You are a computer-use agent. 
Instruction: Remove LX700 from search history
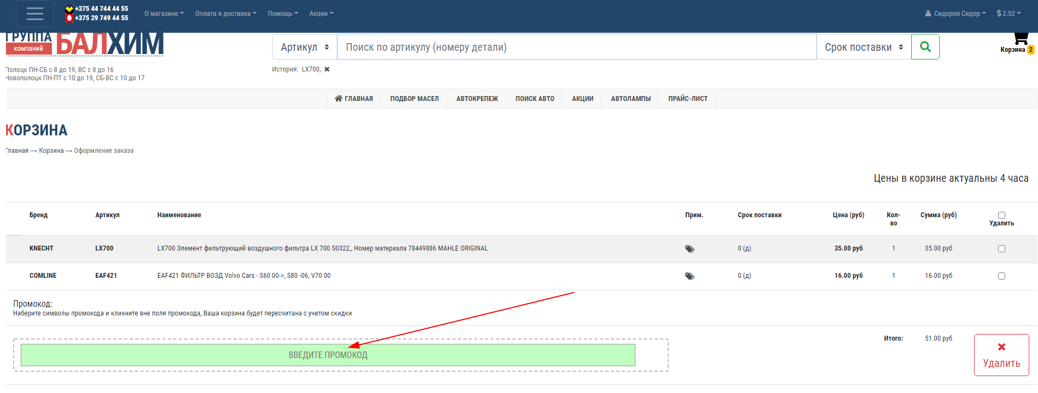tap(327, 69)
